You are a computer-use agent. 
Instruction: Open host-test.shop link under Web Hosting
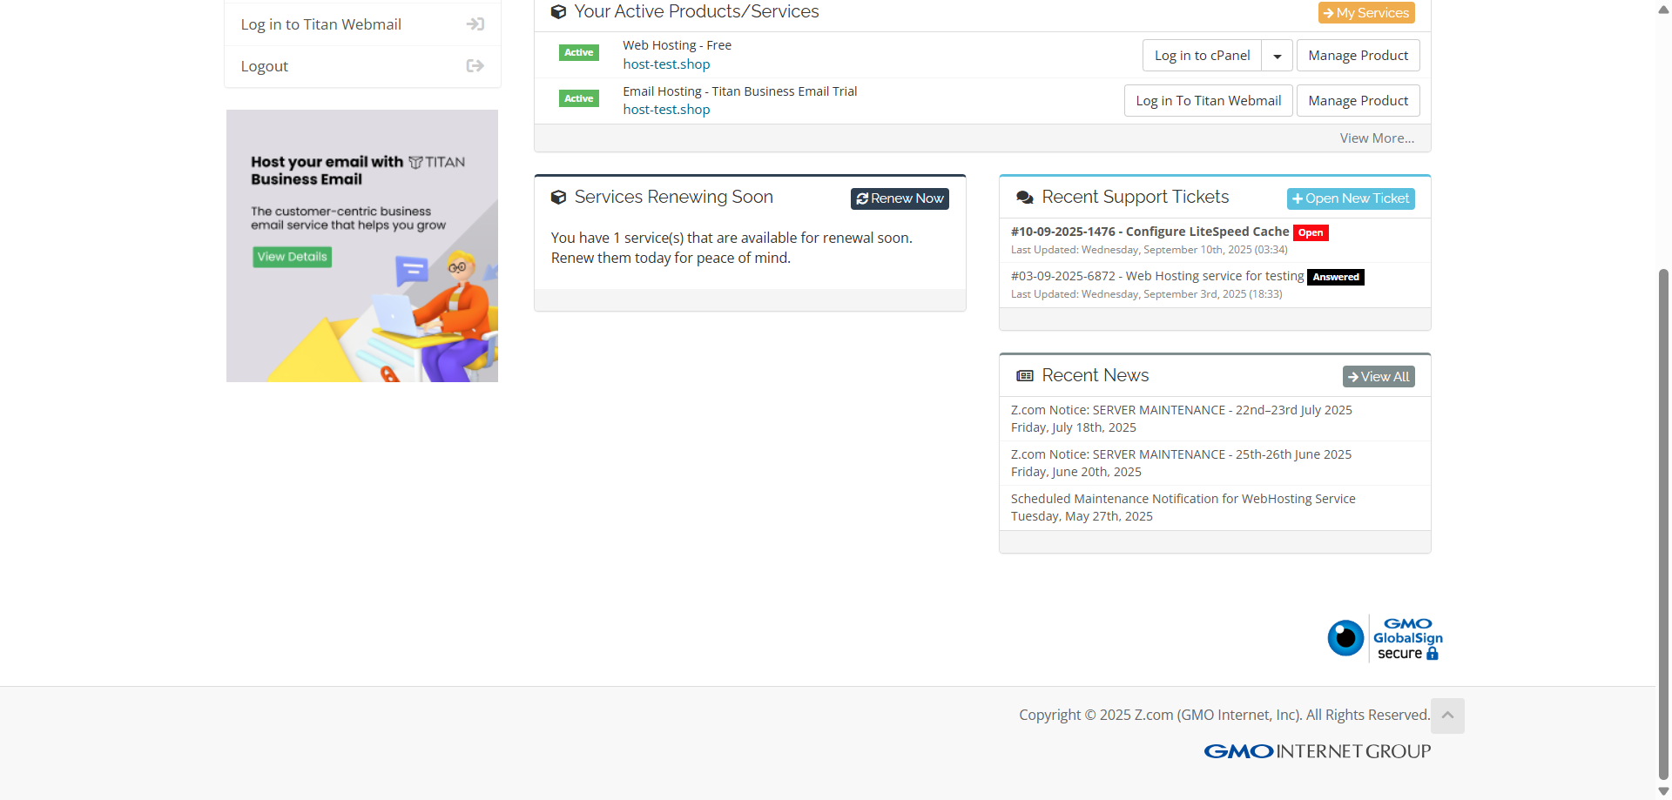tap(666, 64)
